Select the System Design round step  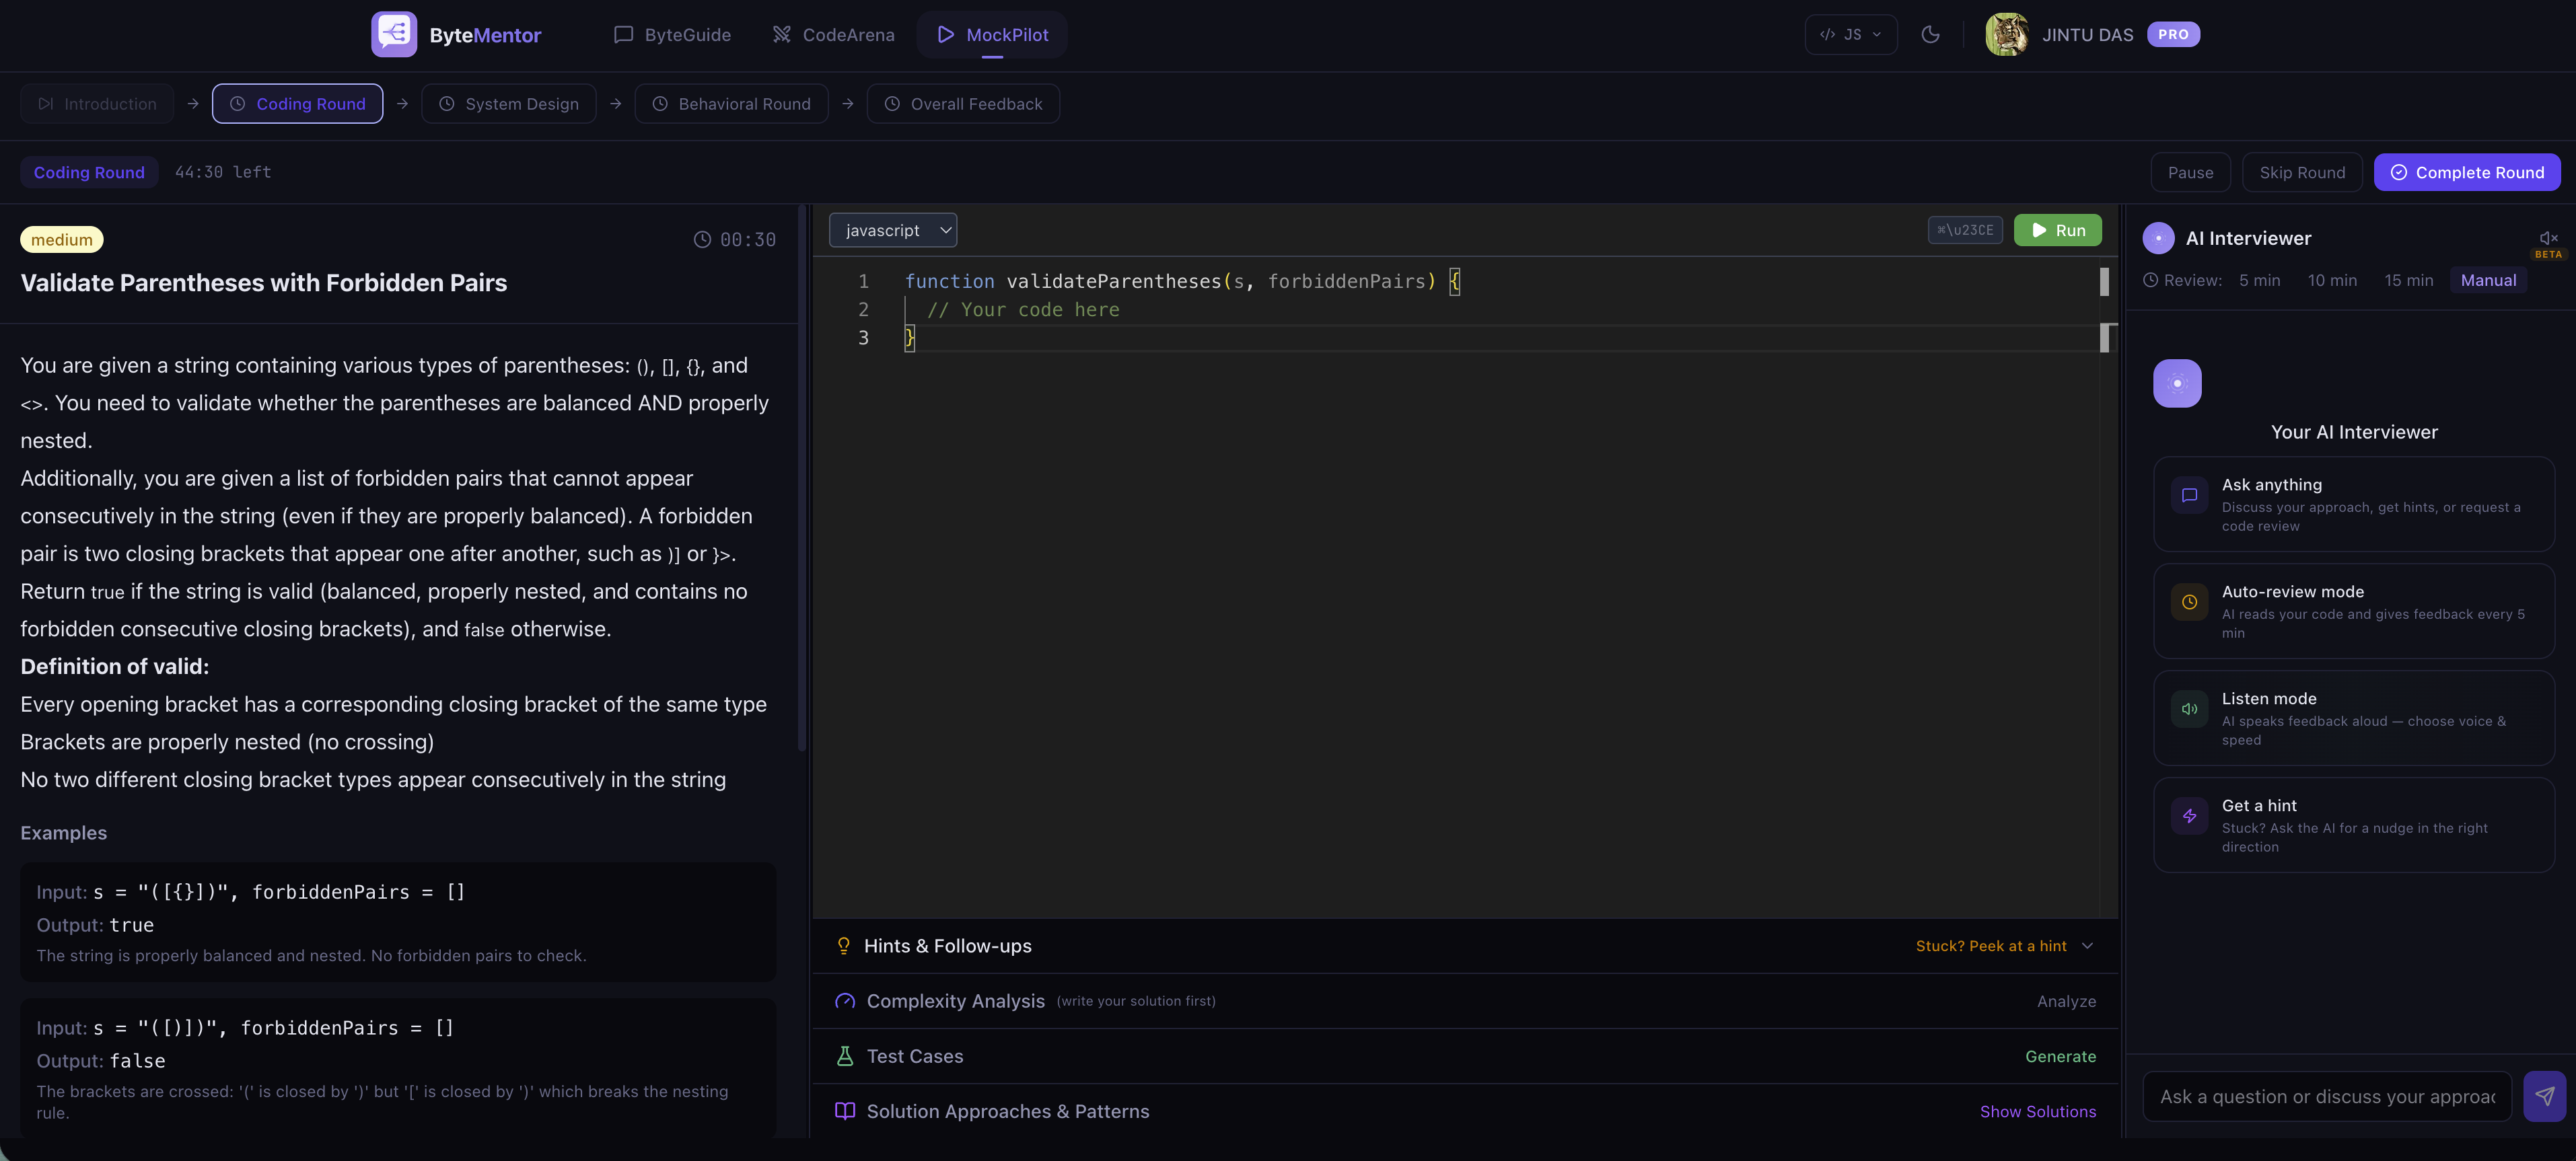click(x=509, y=103)
